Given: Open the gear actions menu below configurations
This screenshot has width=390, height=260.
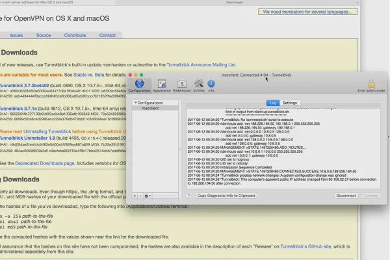Looking at the screenshot, I should coord(148,196).
